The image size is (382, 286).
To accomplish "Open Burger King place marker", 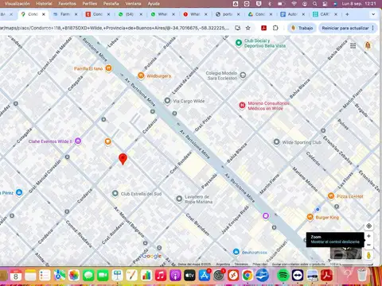I will [310, 217].
